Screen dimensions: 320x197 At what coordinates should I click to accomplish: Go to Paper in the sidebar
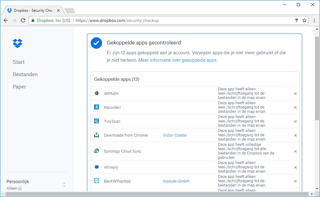pos(19,87)
